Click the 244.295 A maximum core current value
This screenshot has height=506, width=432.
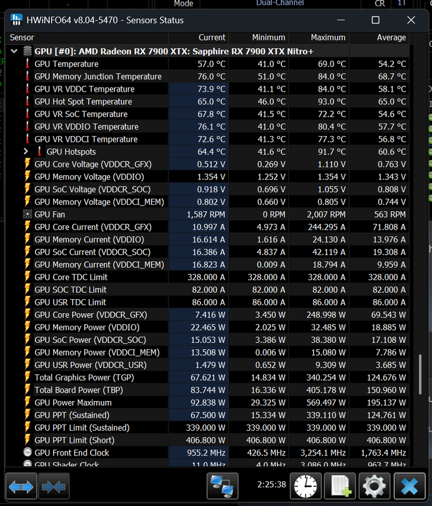pyautogui.click(x=326, y=227)
